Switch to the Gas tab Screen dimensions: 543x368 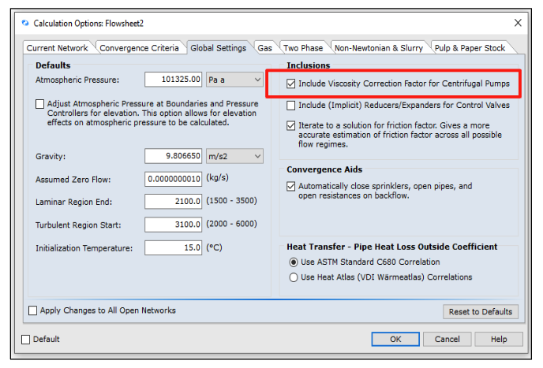point(265,48)
